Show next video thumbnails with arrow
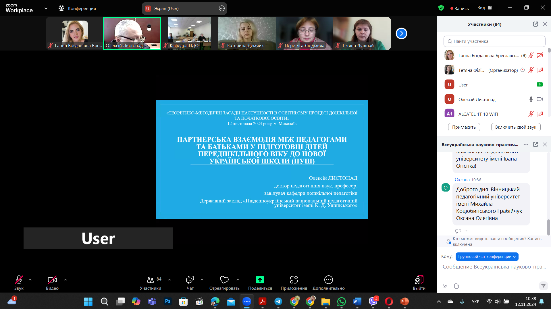551x309 pixels. click(x=401, y=34)
